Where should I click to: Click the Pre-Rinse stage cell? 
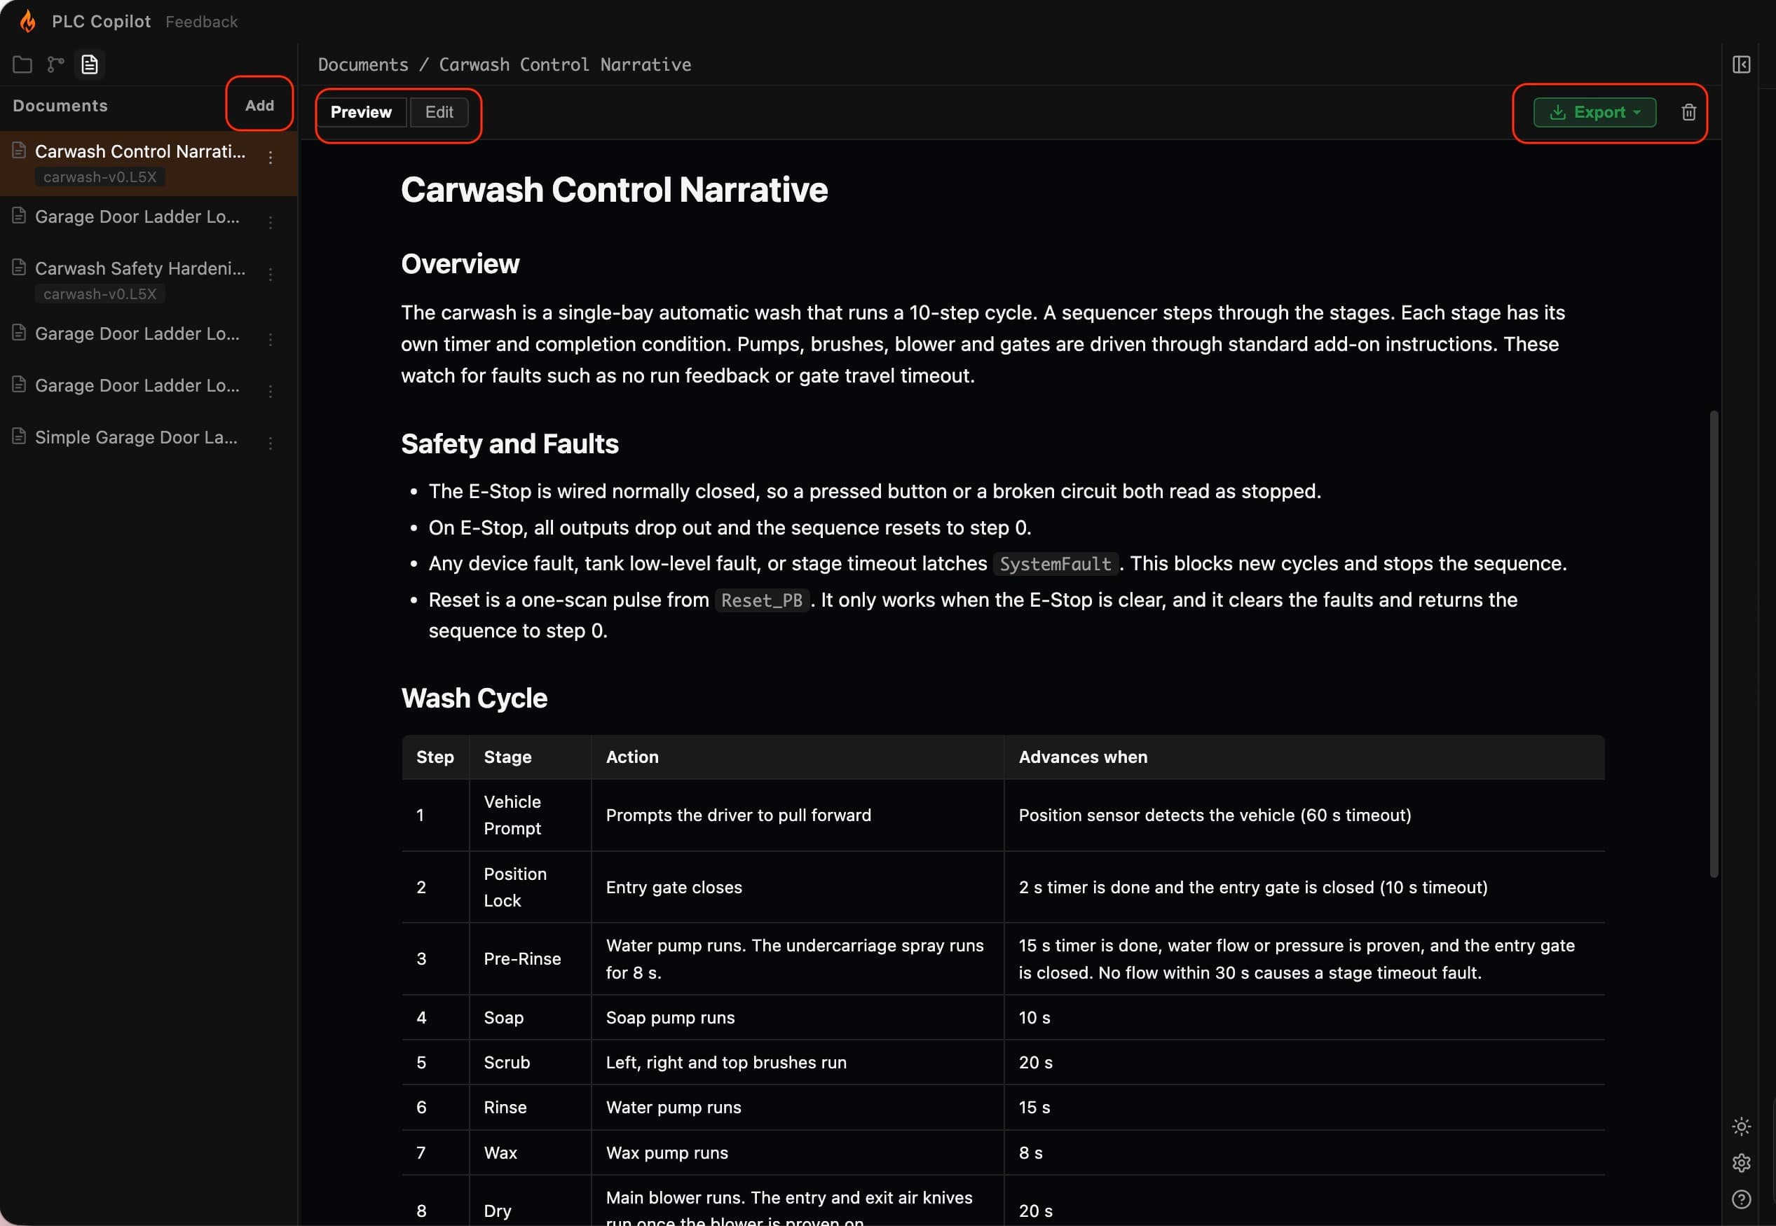(531, 958)
